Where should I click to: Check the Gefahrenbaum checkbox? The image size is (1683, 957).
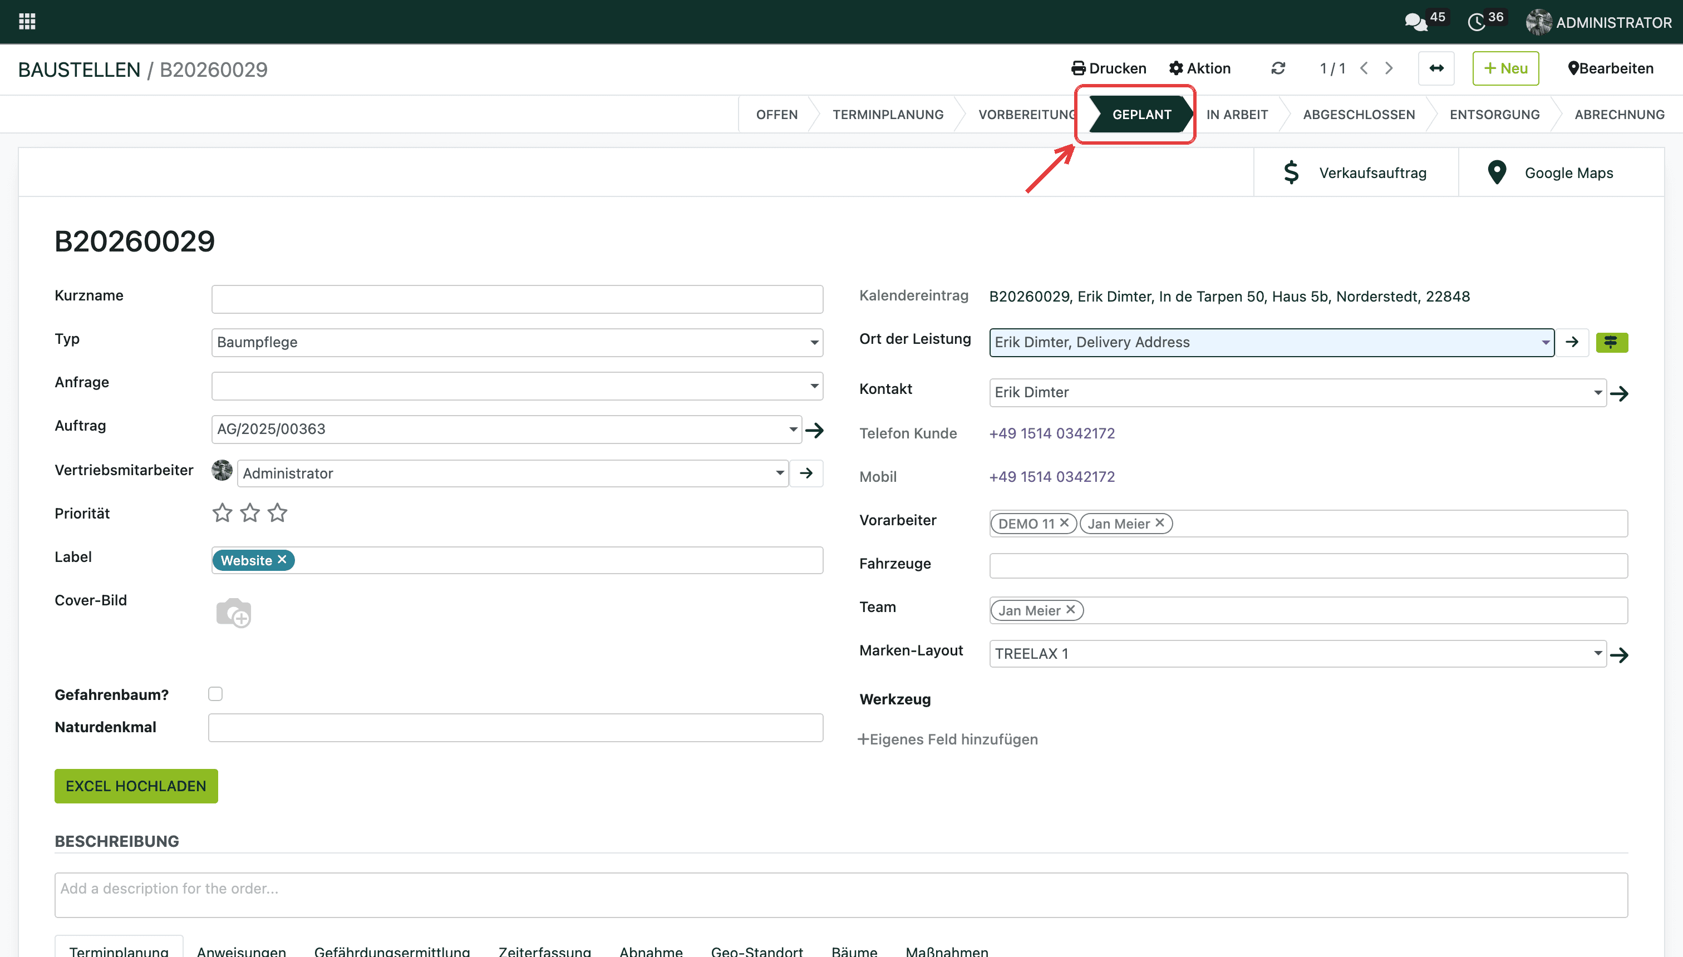coord(215,694)
